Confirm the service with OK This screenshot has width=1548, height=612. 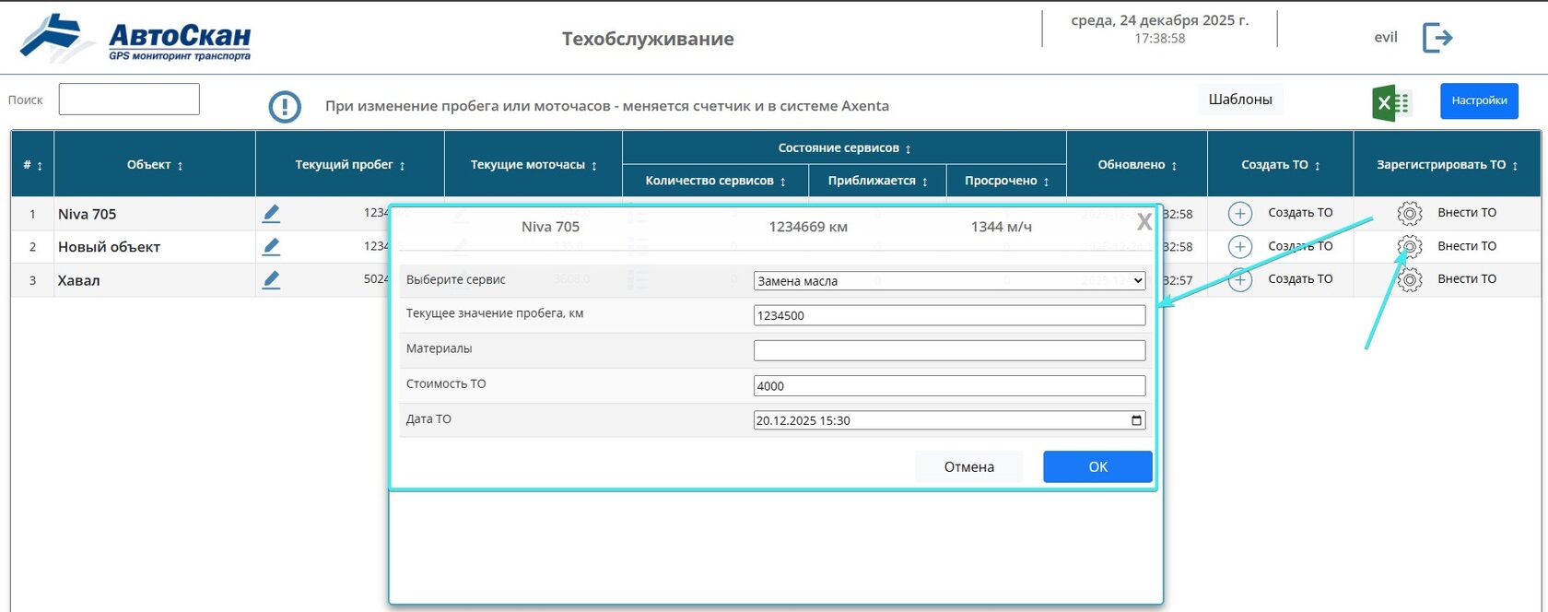coord(1097,466)
